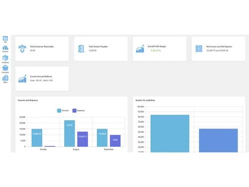Click the Total Vendor Payable title
249x187 pixels.
pyautogui.click(x=98, y=46)
